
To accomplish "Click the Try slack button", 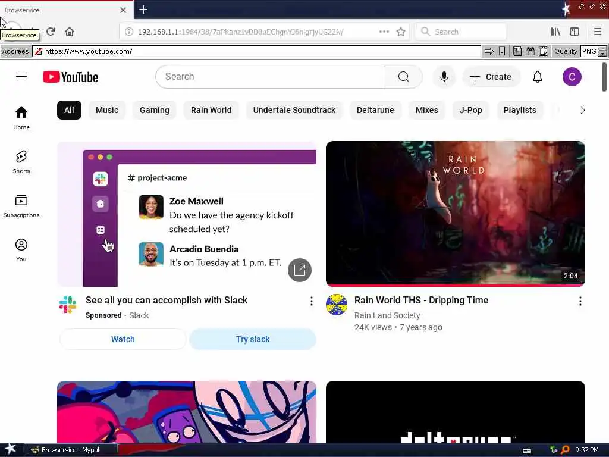I will (x=252, y=339).
